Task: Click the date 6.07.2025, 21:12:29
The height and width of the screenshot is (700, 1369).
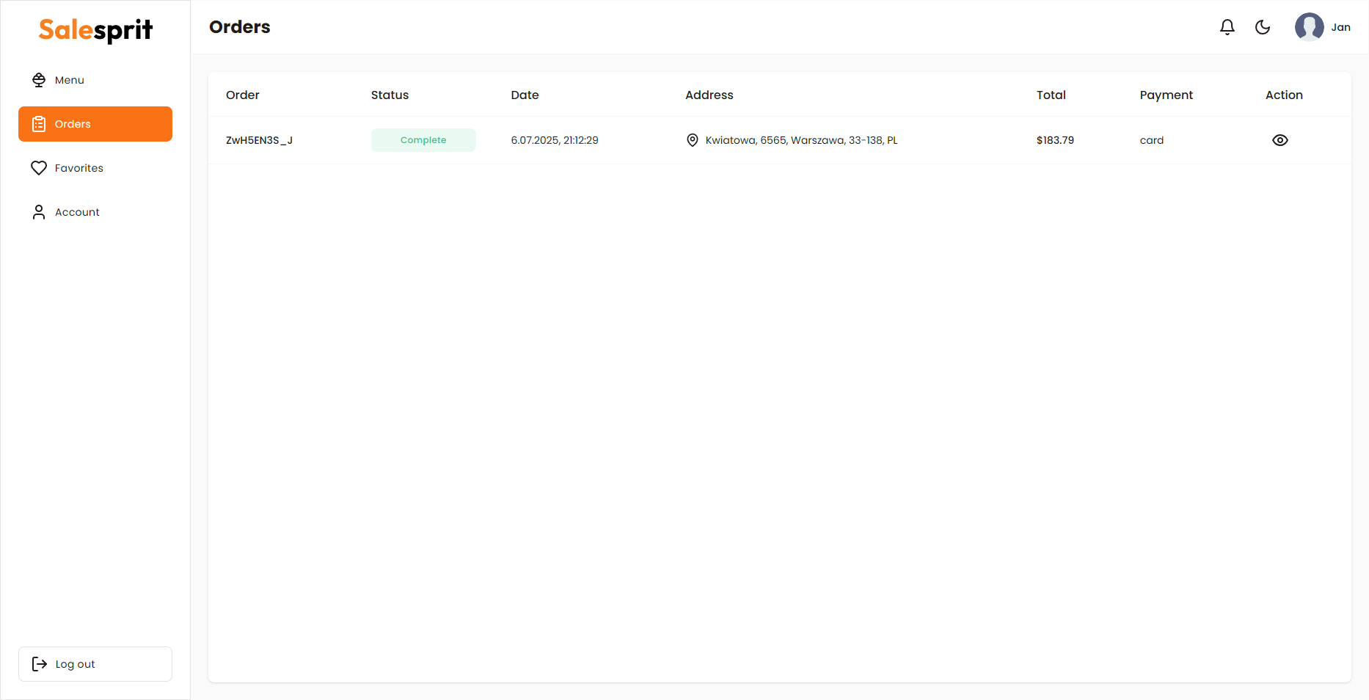Action: (555, 140)
